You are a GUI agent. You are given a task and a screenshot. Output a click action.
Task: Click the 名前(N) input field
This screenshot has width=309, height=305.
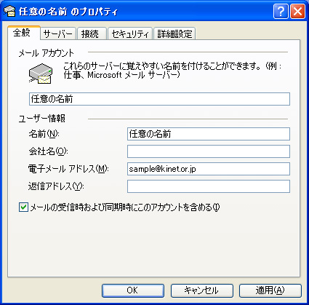tap(209, 134)
